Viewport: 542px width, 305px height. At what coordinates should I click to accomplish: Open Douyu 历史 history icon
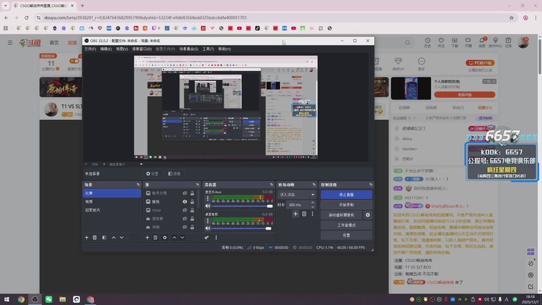428,42
